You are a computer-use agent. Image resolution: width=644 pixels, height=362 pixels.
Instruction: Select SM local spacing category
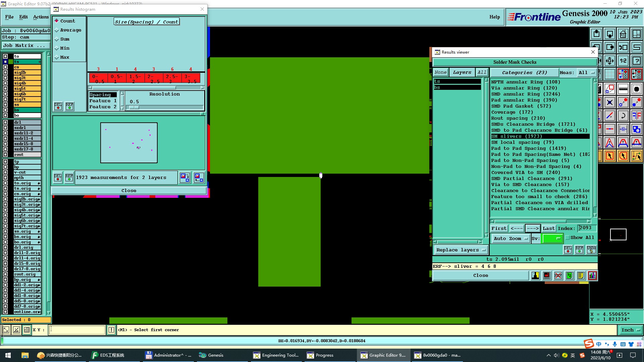(x=523, y=142)
